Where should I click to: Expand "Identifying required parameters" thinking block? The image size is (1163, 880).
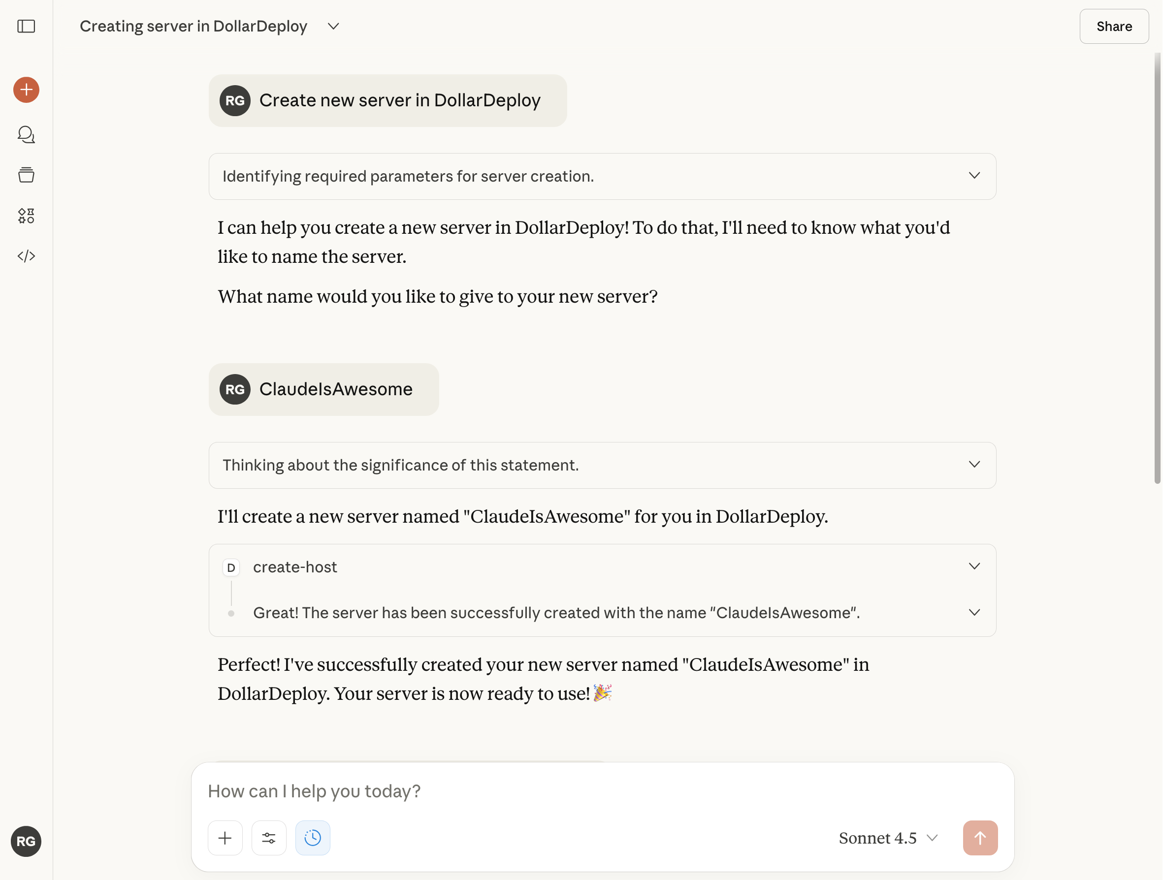[974, 176]
